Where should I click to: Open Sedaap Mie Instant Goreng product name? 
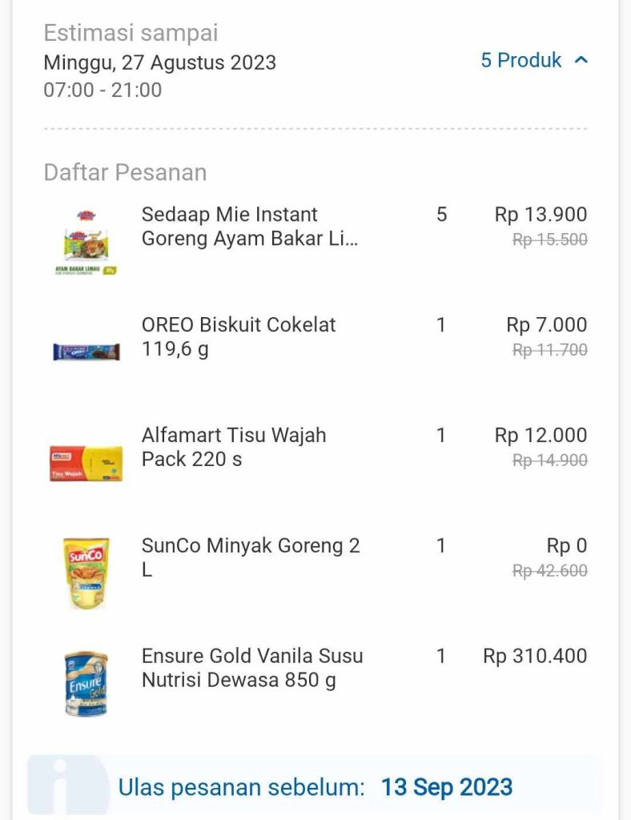[x=250, y=227]
